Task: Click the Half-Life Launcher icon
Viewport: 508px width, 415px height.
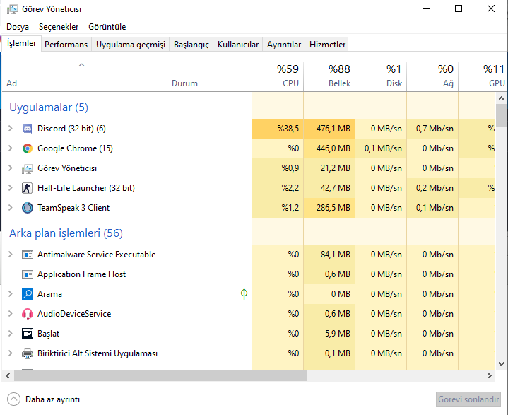Action: pyautogui.click(x=28, y=188)
